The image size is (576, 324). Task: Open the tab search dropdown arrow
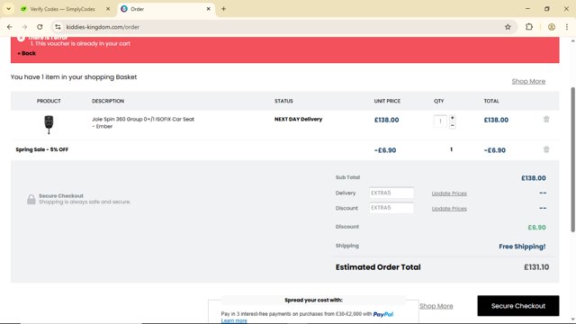point(8,9)
